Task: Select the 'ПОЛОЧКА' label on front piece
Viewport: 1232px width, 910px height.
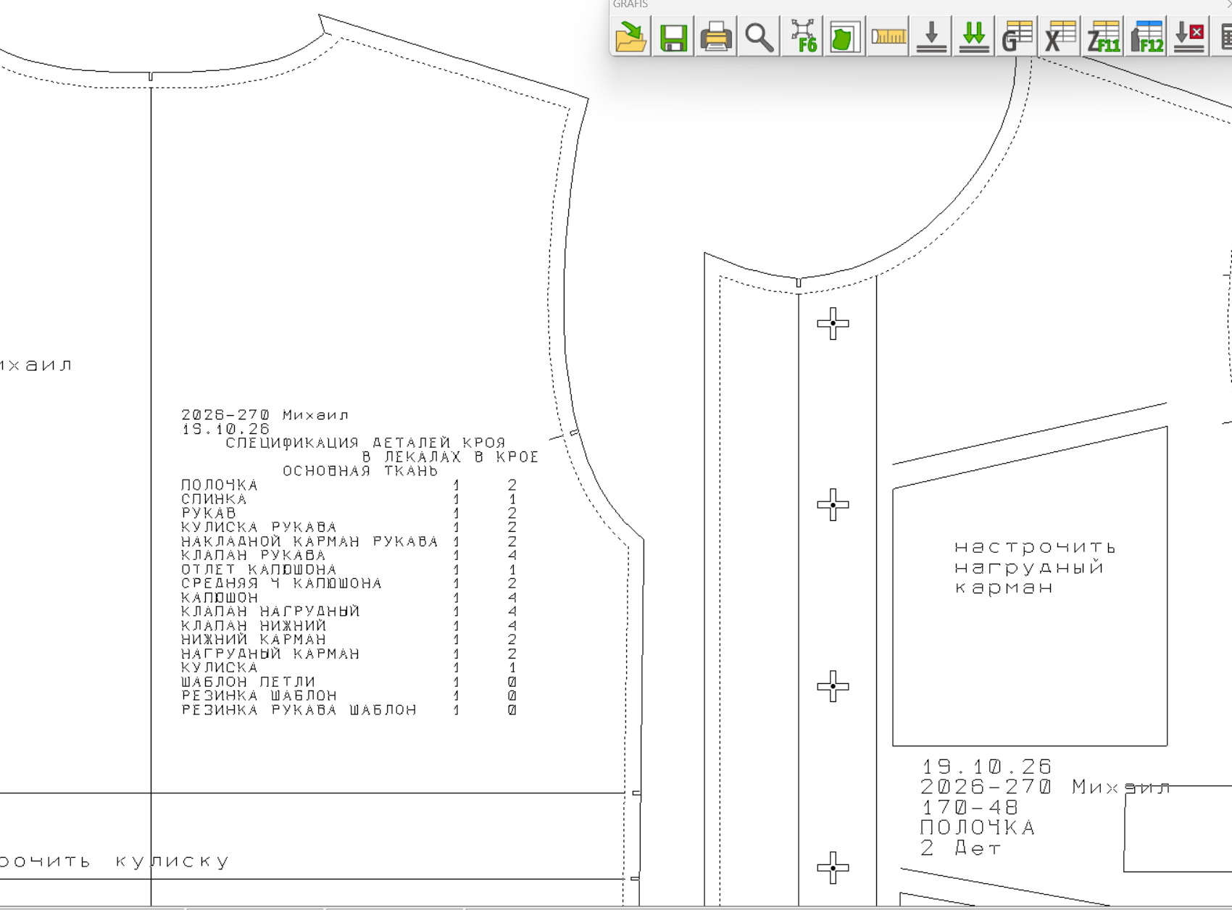Action: pos(978,827)
